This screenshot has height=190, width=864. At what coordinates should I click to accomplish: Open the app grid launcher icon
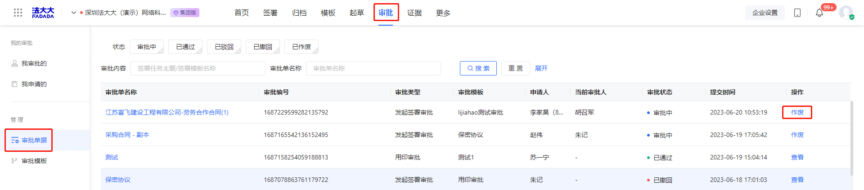[x=18, y=13]
